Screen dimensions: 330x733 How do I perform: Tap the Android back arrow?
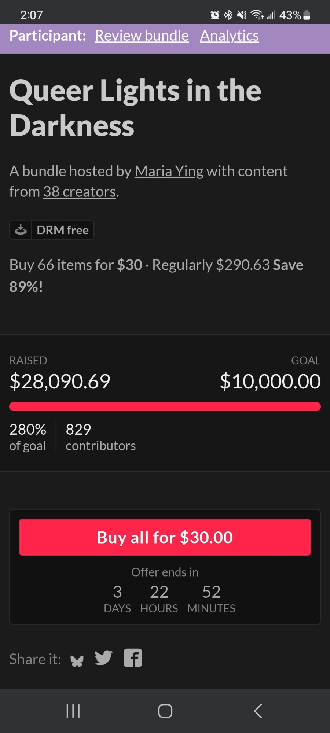click(x=258, y=711)
